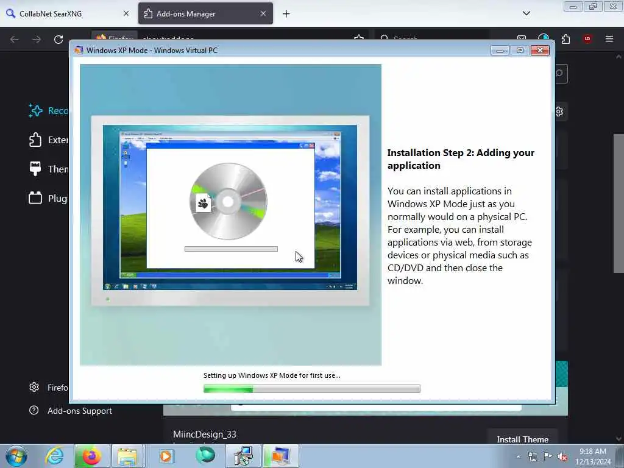Open the list all tabs dropdown
The width and height of the screenshot is (624, 468).
tap(526, 13)
